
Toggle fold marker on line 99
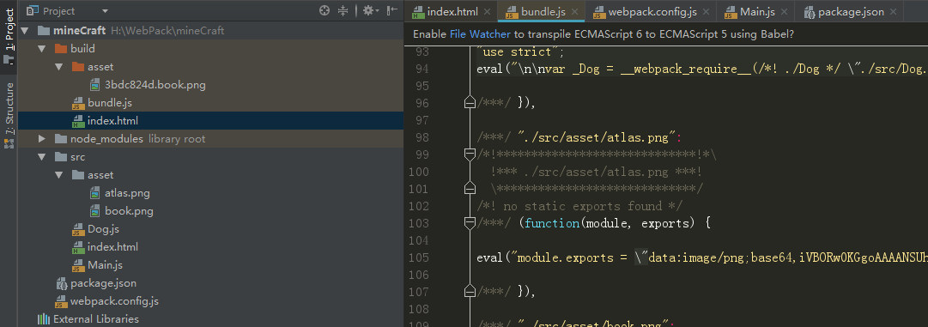coord(470,155)
